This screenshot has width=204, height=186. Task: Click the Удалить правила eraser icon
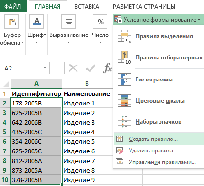tap(120, 151)
